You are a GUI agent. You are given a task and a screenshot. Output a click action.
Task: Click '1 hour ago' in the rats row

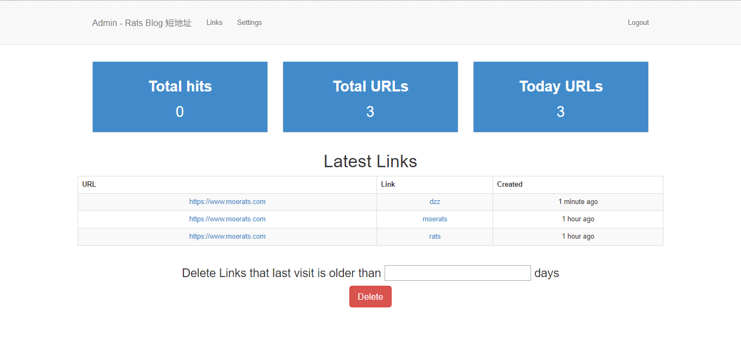click(x=578, y=236)
